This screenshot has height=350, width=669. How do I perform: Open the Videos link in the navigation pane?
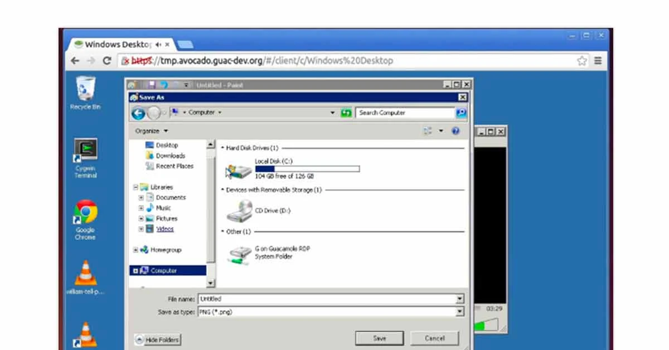pos(164,229)
